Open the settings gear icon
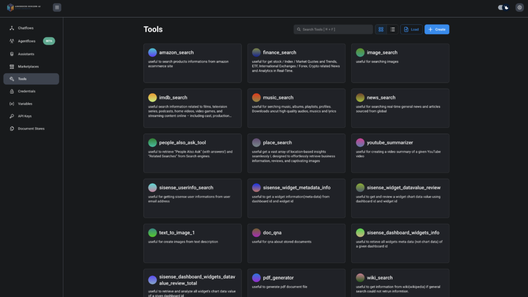This screenshot has height=297, width=528. click(519, 7)
